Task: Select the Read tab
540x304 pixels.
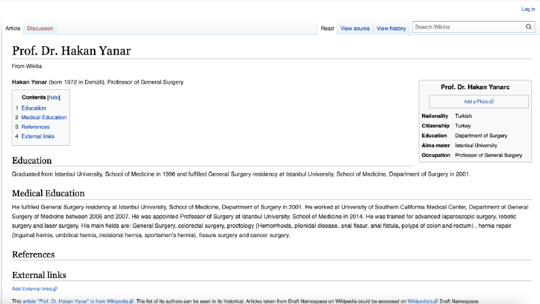Action: point(327,28)
